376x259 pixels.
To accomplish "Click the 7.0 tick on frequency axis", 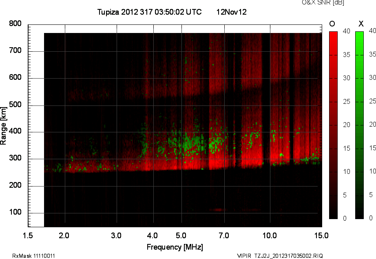I will (224, 235).
